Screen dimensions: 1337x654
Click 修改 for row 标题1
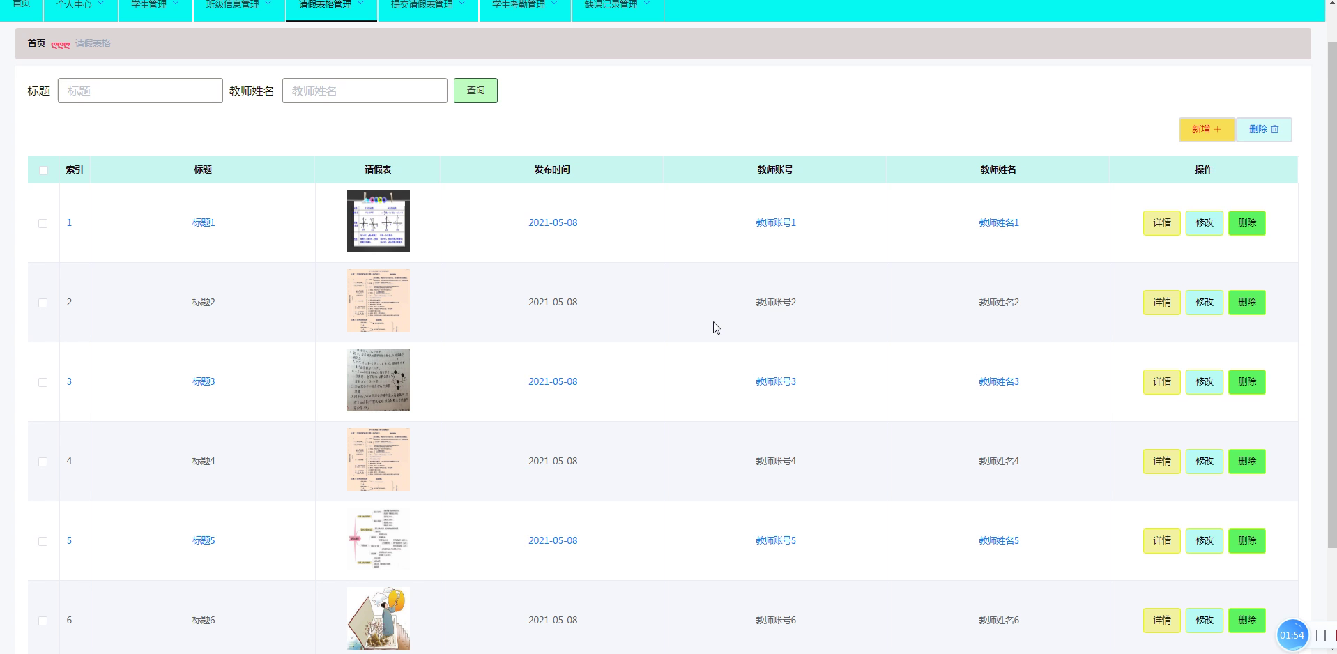click(x=1205, y=223)
